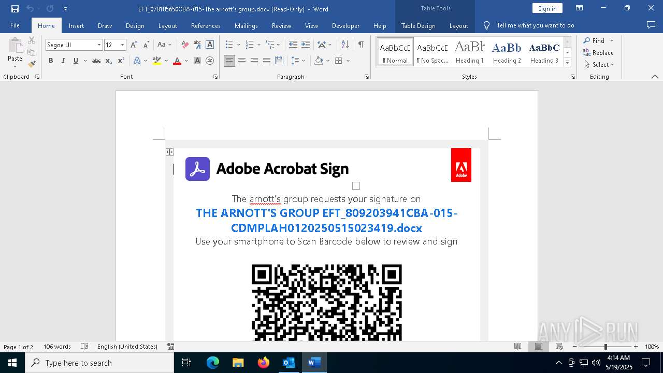This screenshot has height=373, width=663.
Task: Open the File menu tab
Action: [x=15, y=25]
